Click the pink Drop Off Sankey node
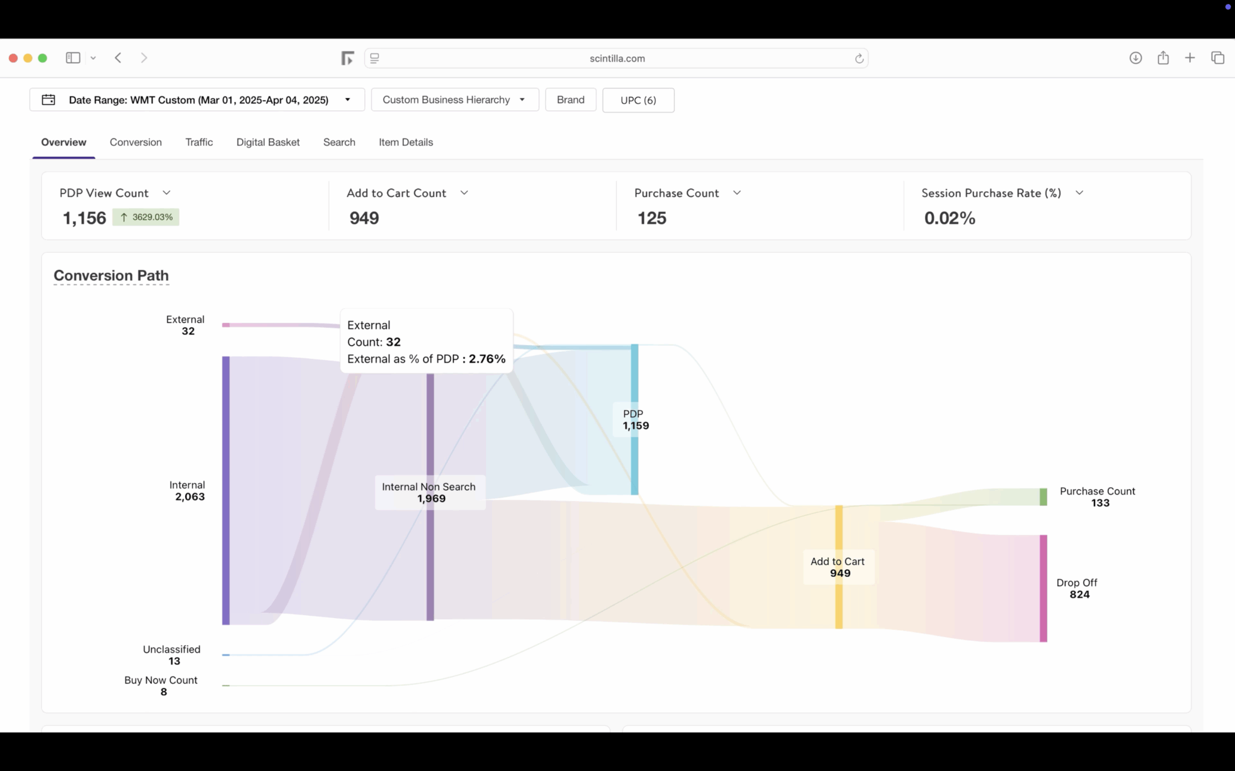 (x=1043, y=588)
